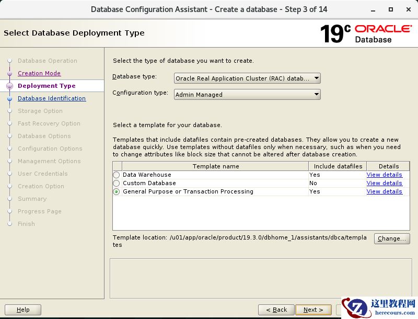Click the Details column header
Screen dimensions: 418x319
(x=388, y=166)
